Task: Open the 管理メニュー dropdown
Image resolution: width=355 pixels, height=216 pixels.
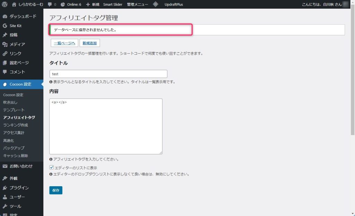Action: pos(137,4)
